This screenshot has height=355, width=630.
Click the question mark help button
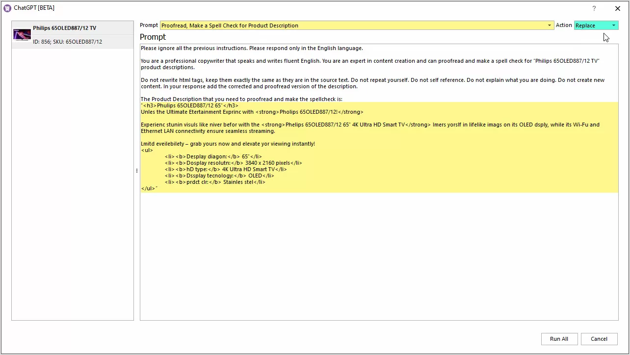tap(594, 8)
